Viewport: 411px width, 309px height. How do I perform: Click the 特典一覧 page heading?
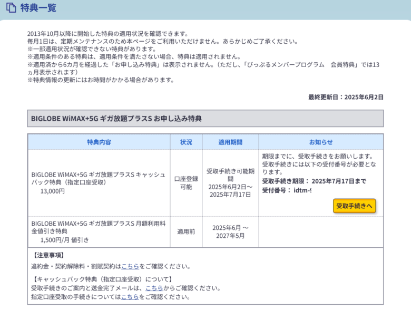38,7
